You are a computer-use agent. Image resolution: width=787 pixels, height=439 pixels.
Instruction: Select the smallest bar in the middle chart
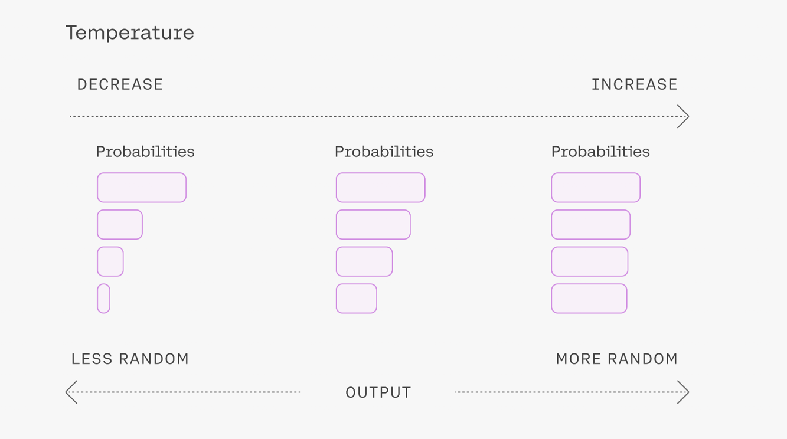[357, 299]
